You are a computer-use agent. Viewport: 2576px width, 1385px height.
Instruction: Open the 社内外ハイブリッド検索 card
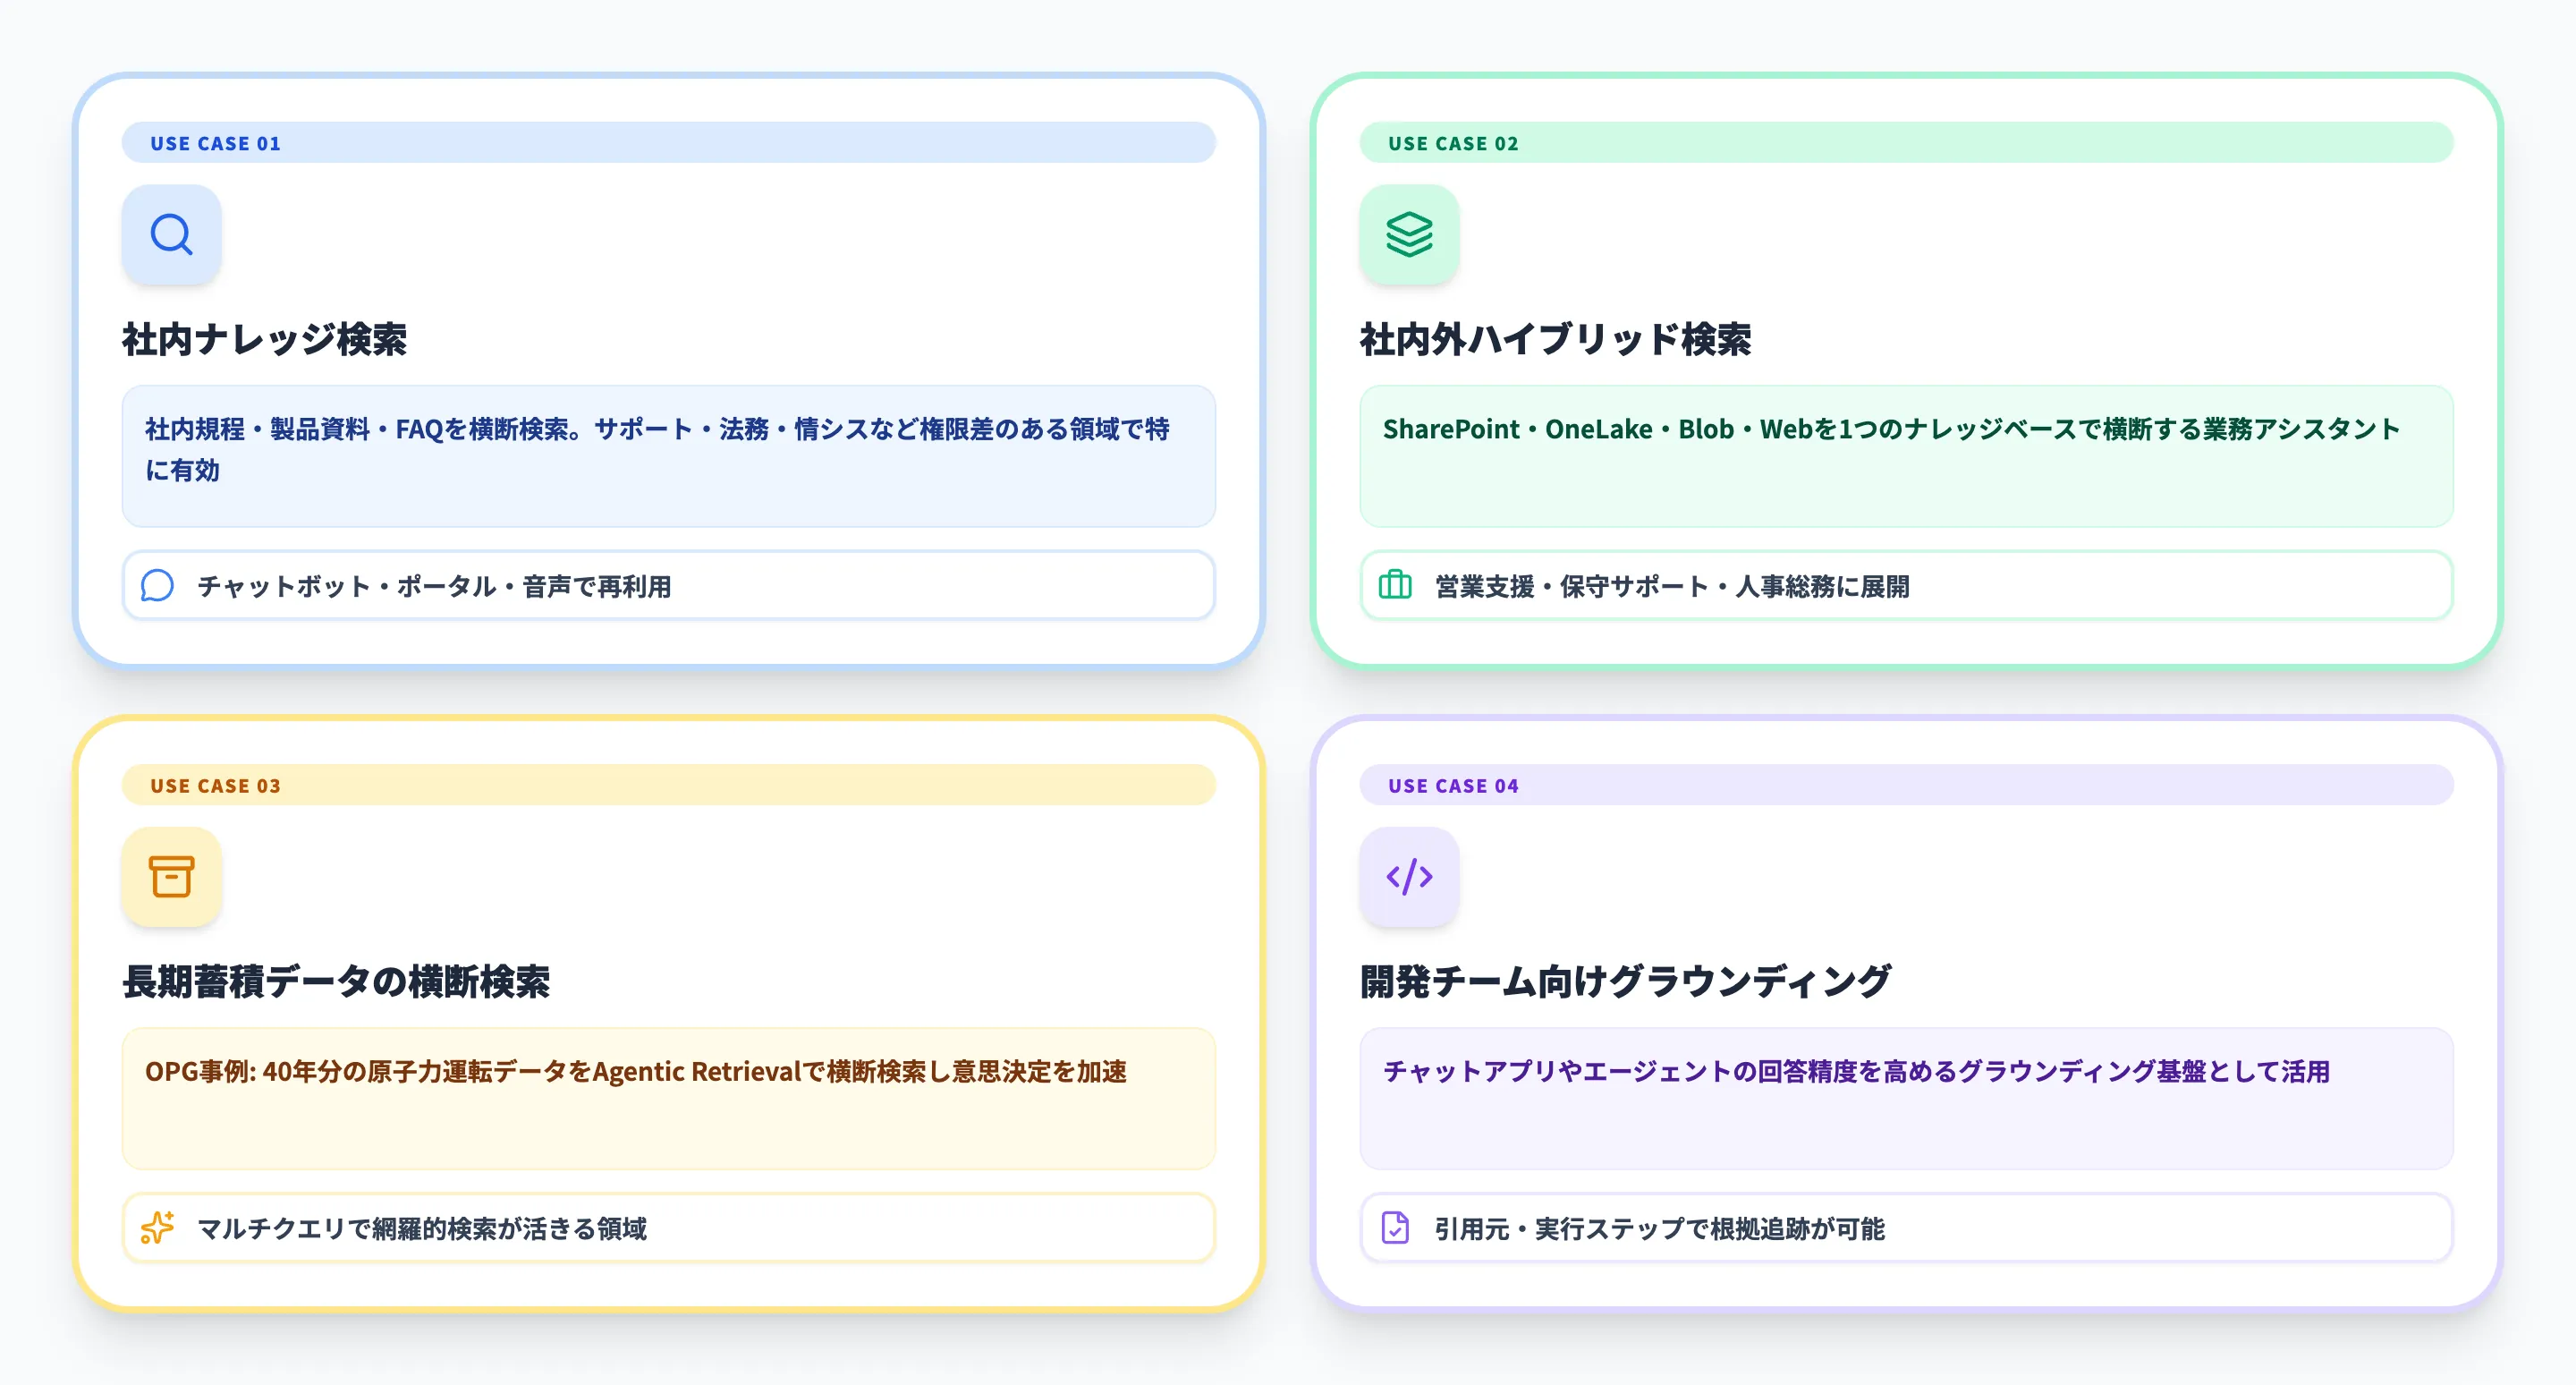pyautogui.click(x=1556, y=339)
